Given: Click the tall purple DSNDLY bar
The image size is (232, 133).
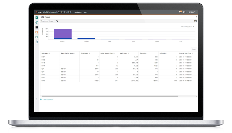Looking at the screenshot, I should [63, 34].
